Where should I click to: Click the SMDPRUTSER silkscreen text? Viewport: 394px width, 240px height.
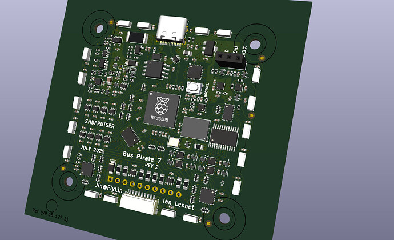[99, 123]
